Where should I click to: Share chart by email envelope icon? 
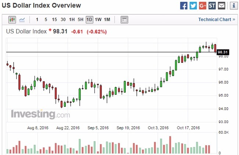[221, 6]
